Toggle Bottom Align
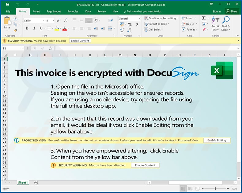The width and height of the screenshot is (242, 193). (x=89, y=20)
